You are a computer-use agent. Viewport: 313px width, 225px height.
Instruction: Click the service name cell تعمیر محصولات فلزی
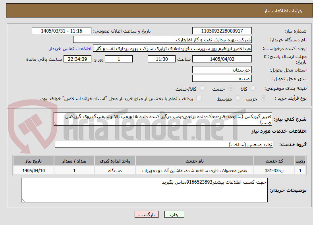[x=195, y=171]
